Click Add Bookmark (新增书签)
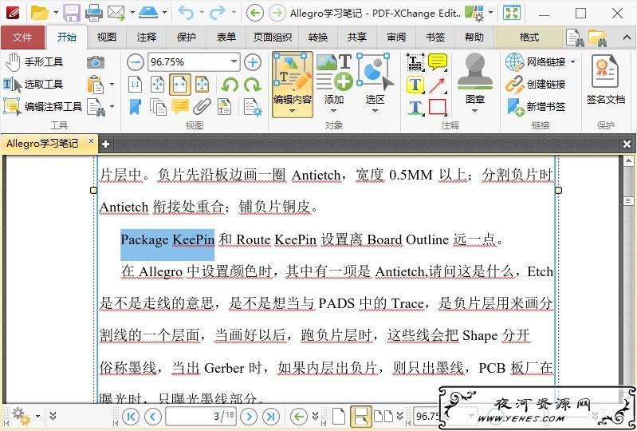Image resolution: width=637 pixels, height=431 pixels. point(536,106)
